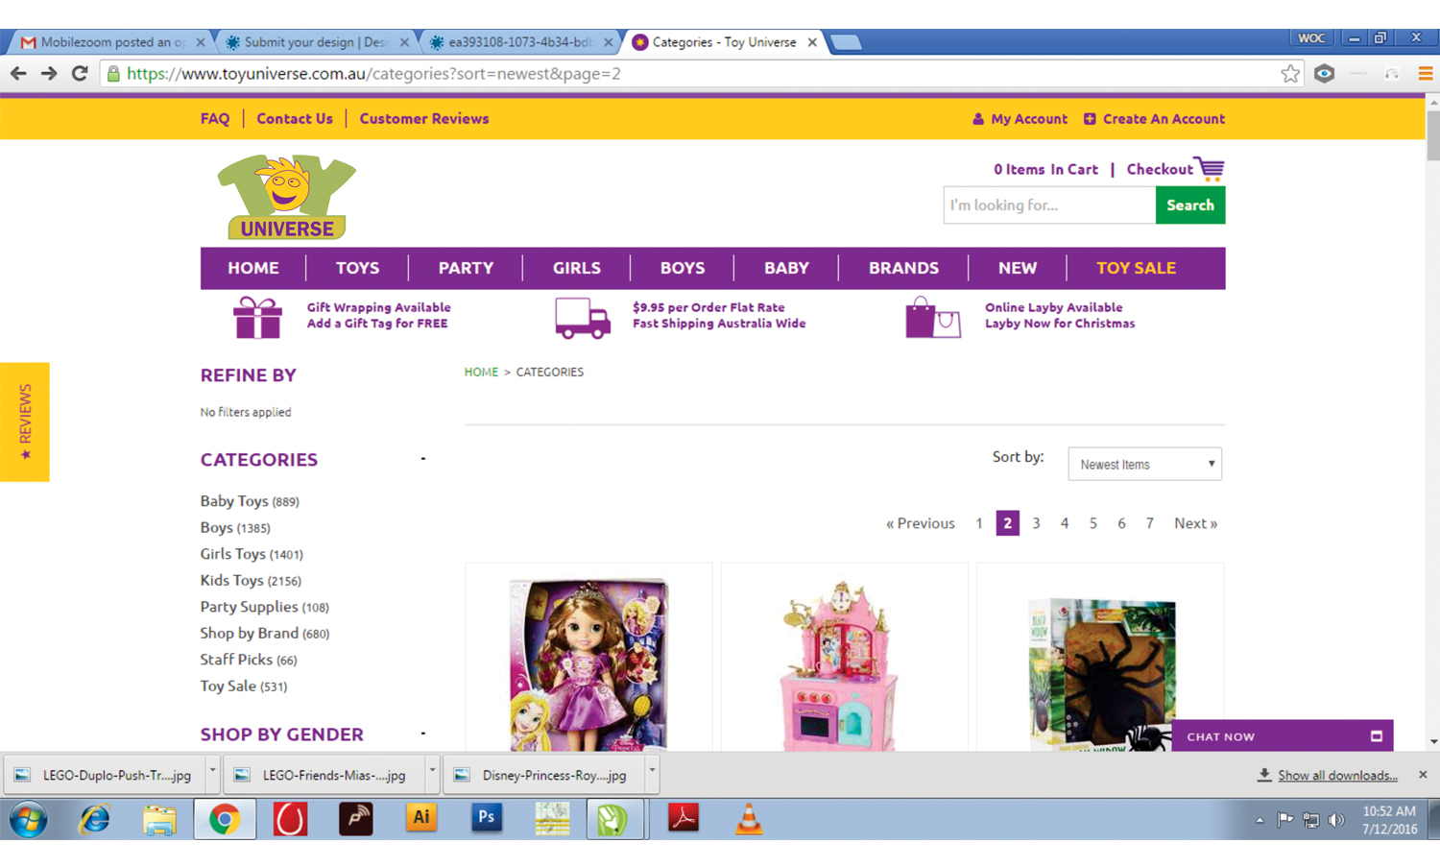This screenshot has width=1440, height=867.
Task: Click the Toy Universe logo
Action: click(x=286, y=197)
